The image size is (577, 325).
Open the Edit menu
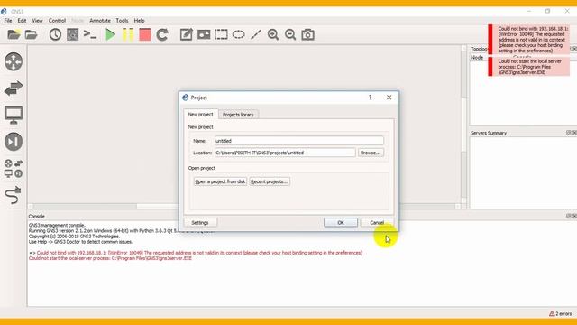tap(22, 21)
